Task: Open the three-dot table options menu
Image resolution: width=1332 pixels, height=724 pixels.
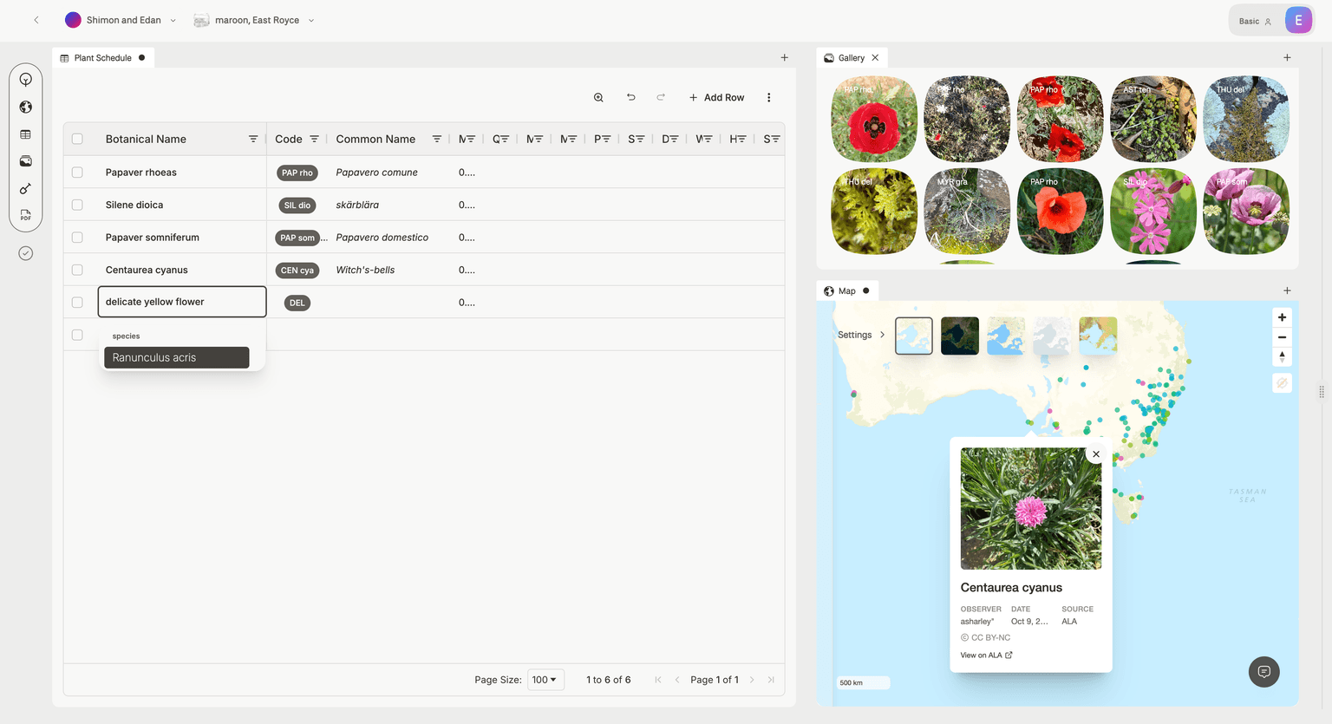Action: 768,98
